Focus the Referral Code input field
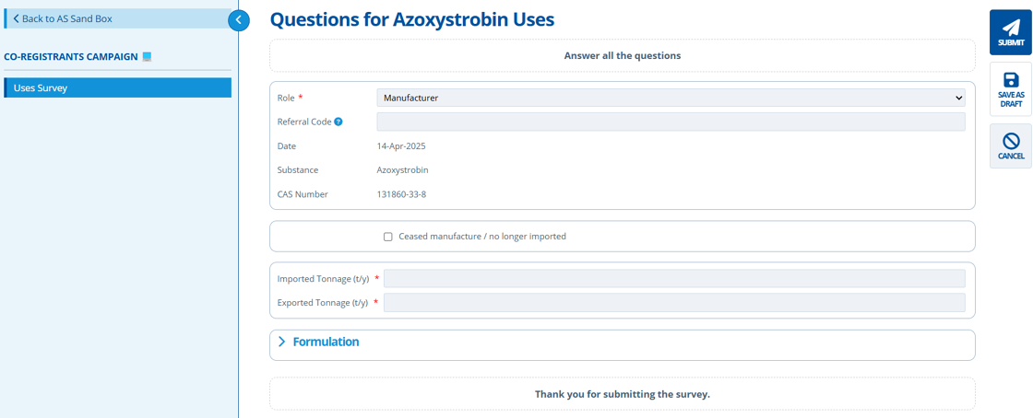Image resolution: width=1033 pixels, height=418 pixels. 671,122
